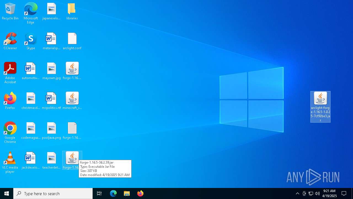Viewport: 353px width, 199px height.
Task: Expand the hidden system tray icons
Action: [x=297, y=193]
